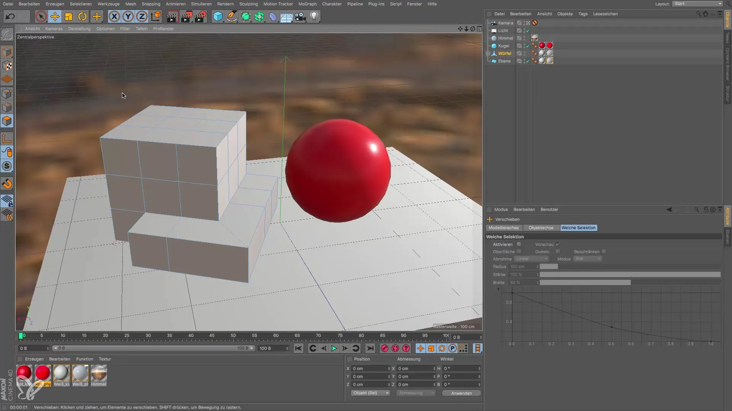732x411 pixels.
Task: Open the Layout dropdown showing Start
Action: pyautogui.click(x=697, y=4)
